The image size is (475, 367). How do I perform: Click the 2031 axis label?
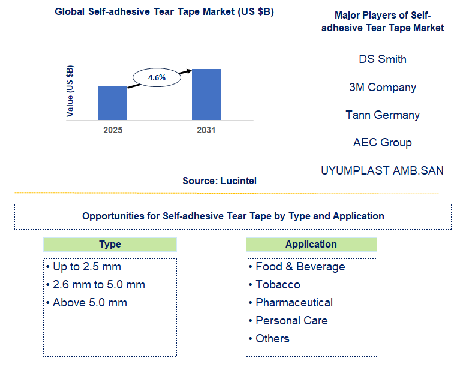206,130
